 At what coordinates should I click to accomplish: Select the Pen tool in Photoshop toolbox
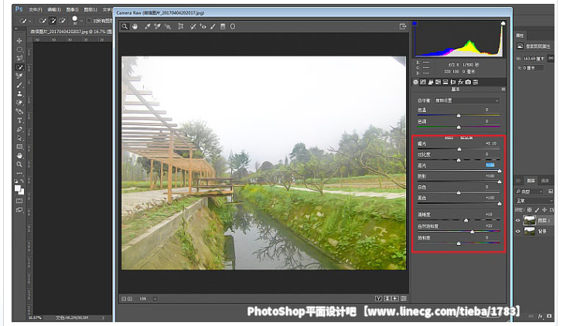tap(19, 129)
